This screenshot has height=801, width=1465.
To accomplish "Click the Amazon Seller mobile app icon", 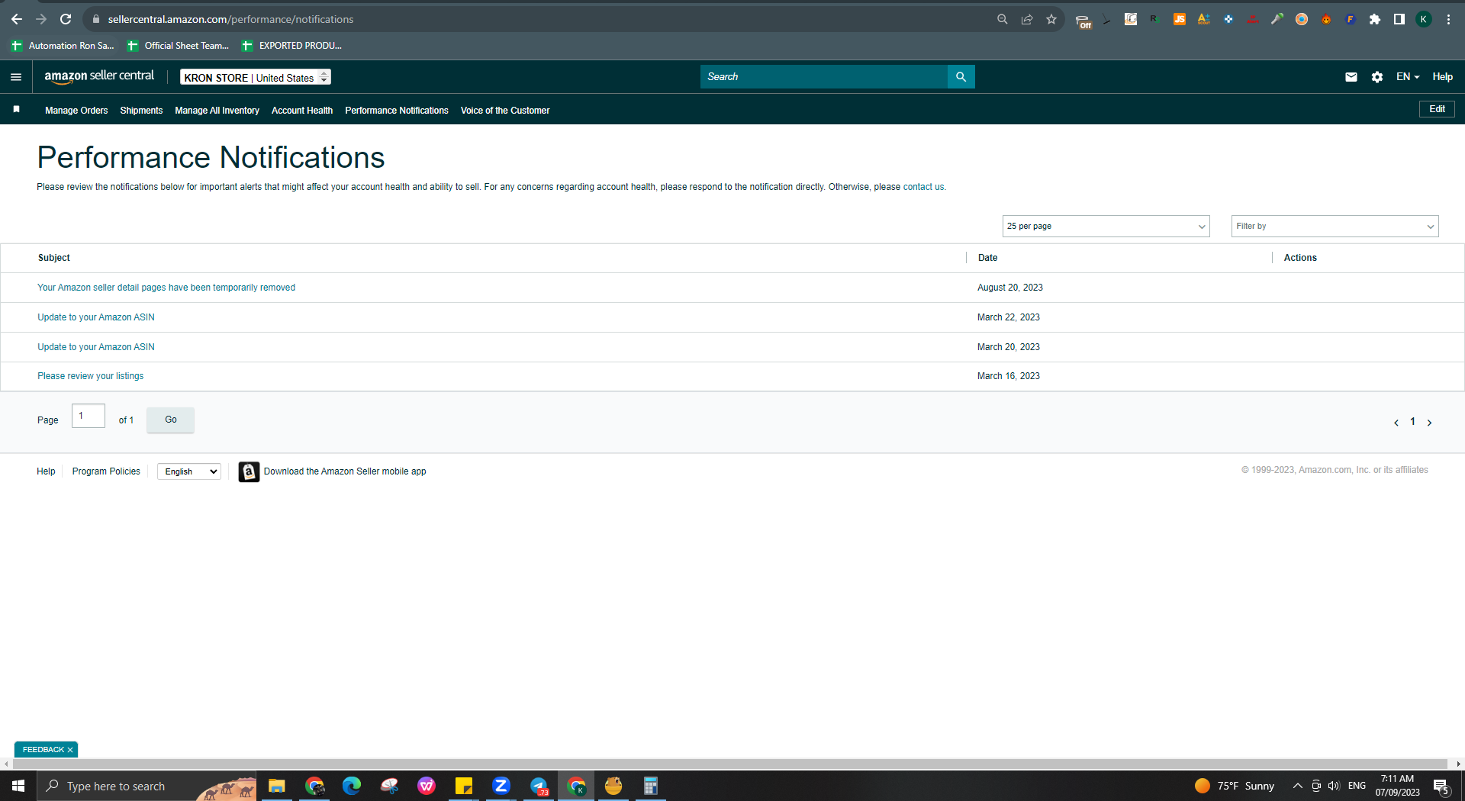I will coord(249,471).
